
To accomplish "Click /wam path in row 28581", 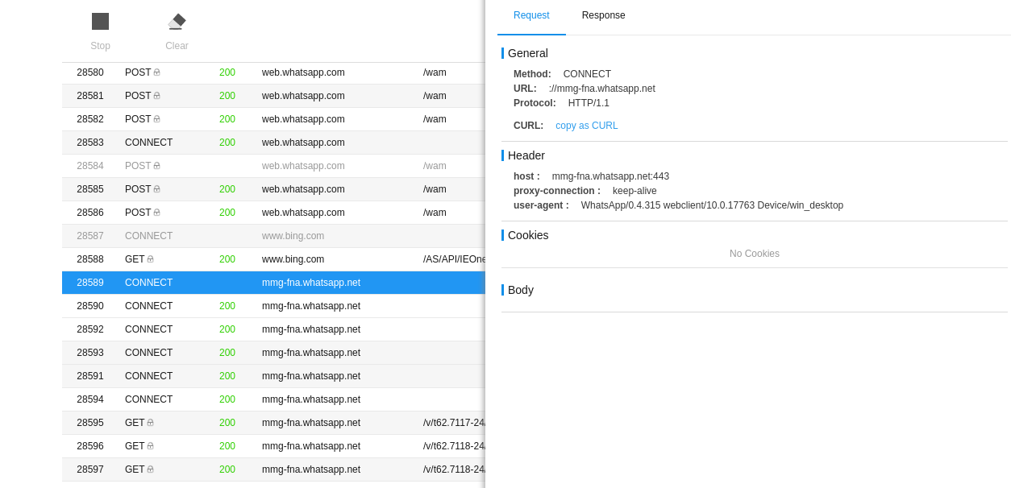I will point(435,96).
